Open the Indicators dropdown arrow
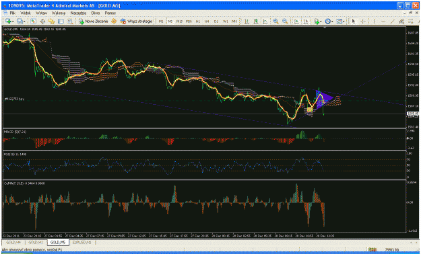421x254 pixels. point(321,22)
